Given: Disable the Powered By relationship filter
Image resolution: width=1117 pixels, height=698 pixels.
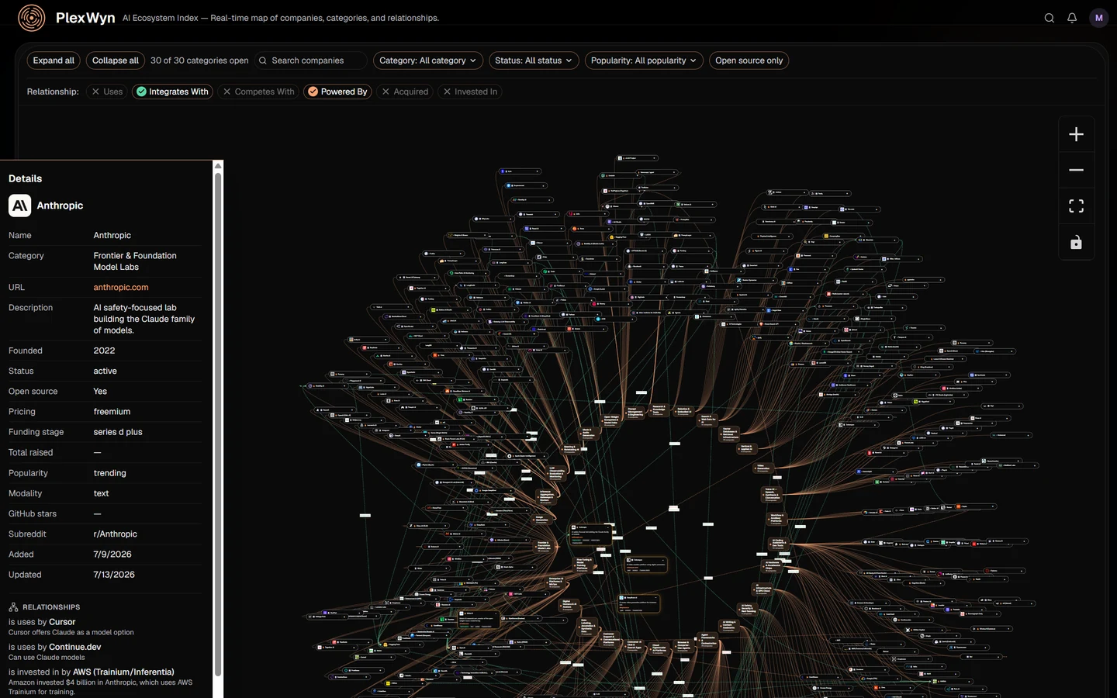Looking at the screenshot, I should 337,92.
